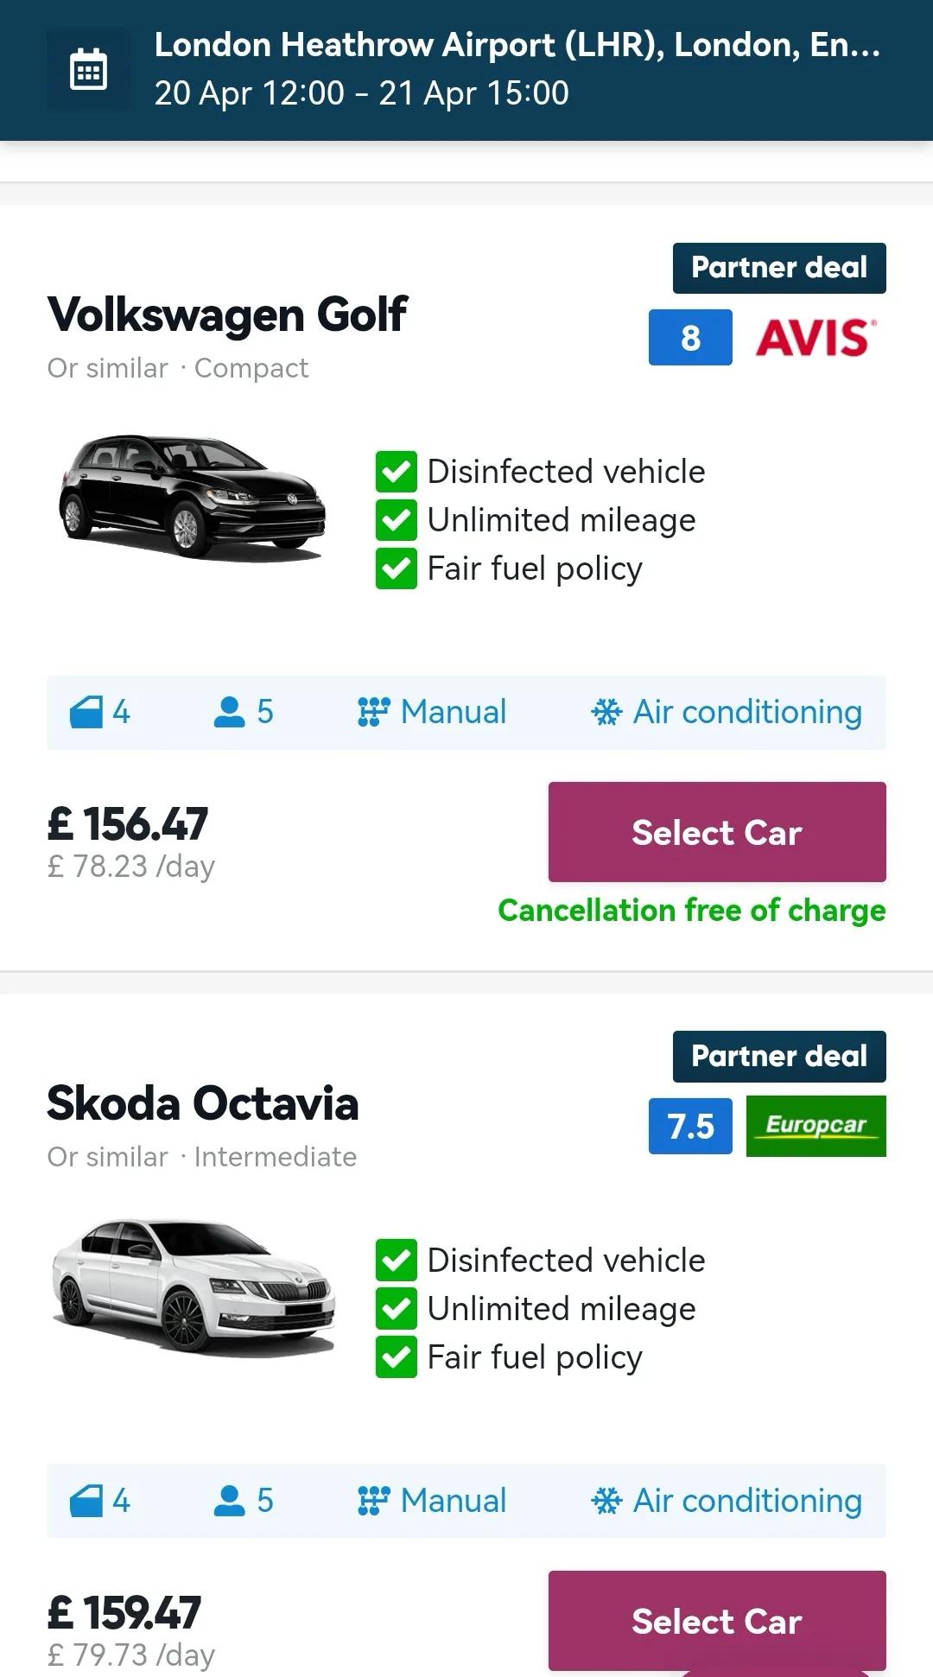
Task: Tap the Unlimited mileage checkmark for Volkswagen Golf
Action: (x=397, y=520)
